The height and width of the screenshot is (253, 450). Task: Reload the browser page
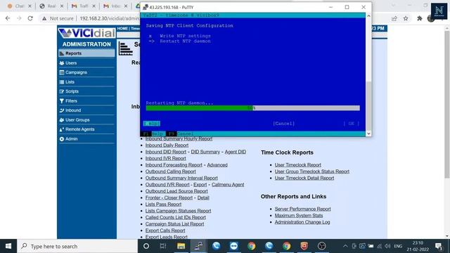pyautogui.click(x=30, y=18)
